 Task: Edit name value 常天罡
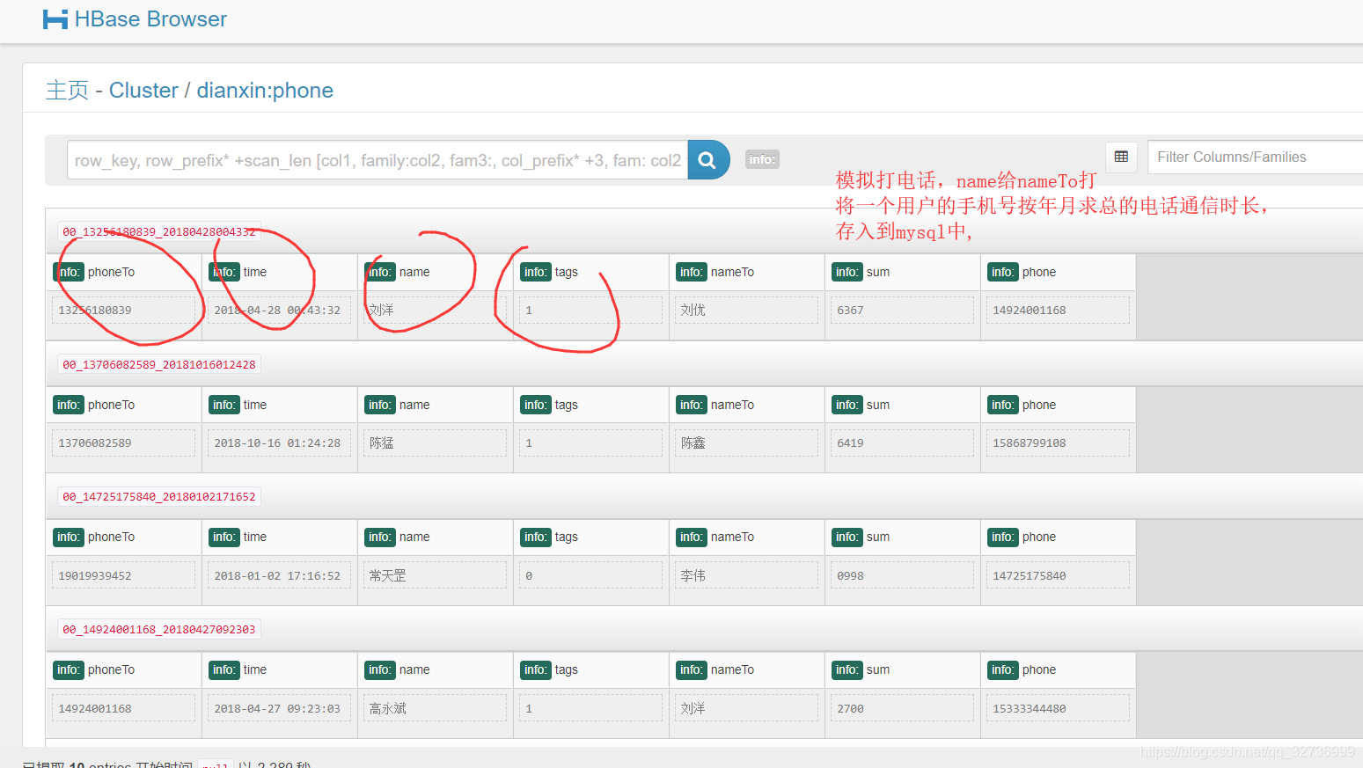point(436,575)
